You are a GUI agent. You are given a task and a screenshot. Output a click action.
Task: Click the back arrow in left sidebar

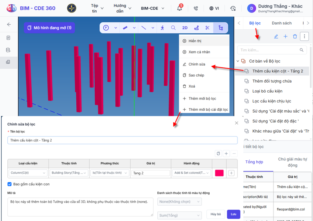click(x=9, y=25)
